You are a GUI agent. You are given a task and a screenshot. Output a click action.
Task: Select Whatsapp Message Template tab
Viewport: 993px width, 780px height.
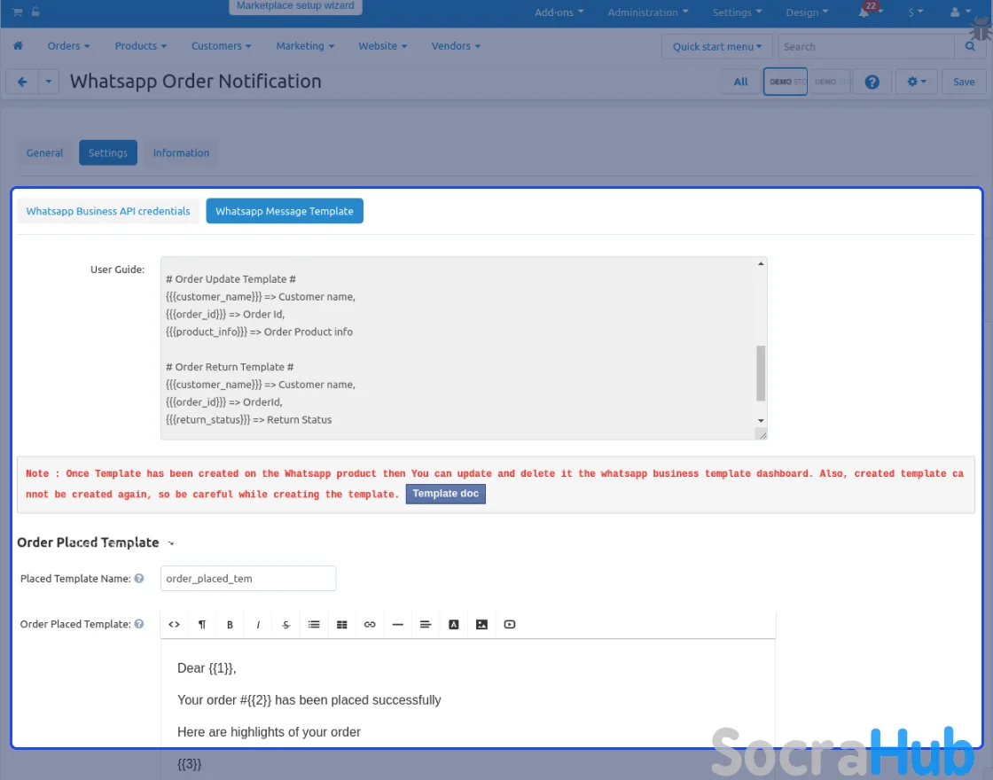(x=285, y=211)
